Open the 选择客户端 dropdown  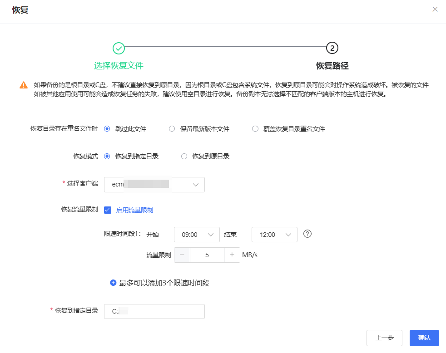[154, 185]
